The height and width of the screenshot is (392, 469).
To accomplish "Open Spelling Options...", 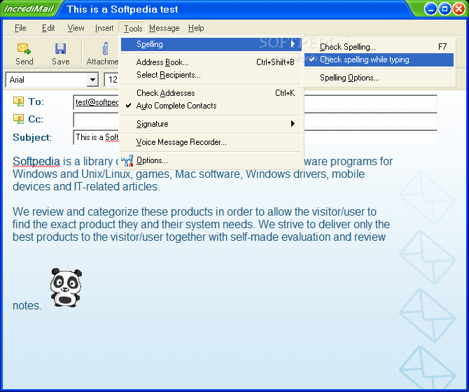I will [379, 78].
